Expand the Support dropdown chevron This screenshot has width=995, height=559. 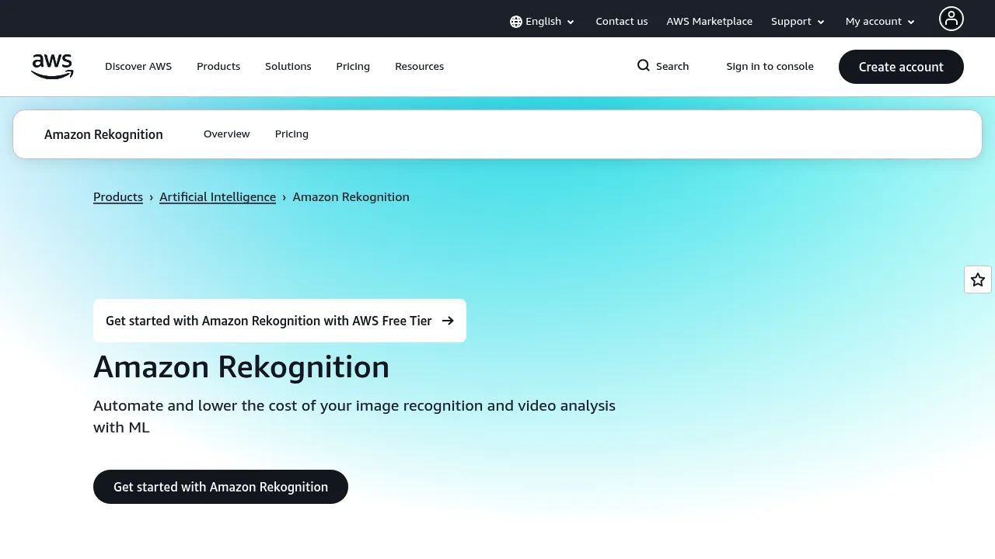[x=821, y=23]
